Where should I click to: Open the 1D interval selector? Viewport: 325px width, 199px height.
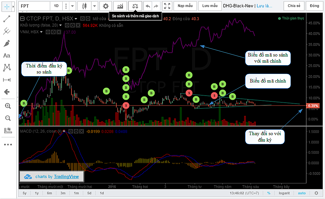56,6
